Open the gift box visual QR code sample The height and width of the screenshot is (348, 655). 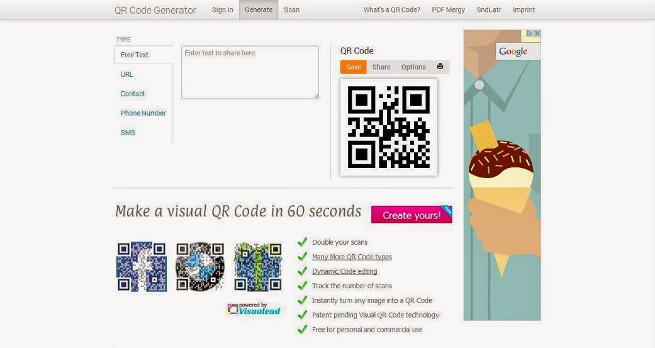tap(258, 267)
